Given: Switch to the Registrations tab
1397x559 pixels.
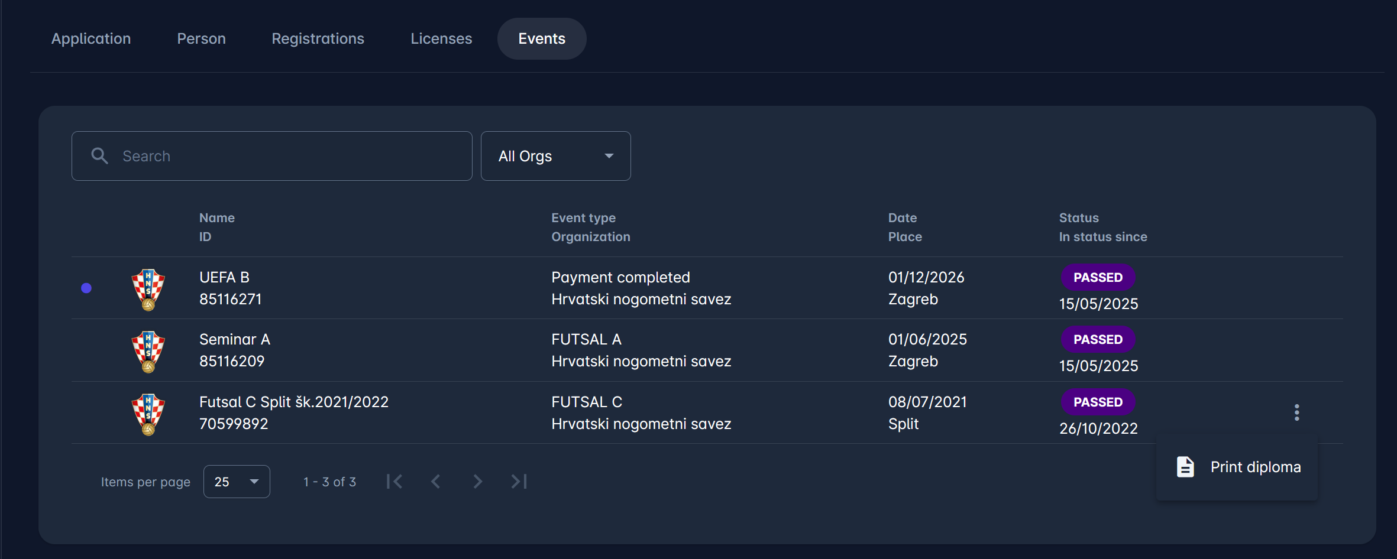Looking at the screenshot, I should point(318,38).
